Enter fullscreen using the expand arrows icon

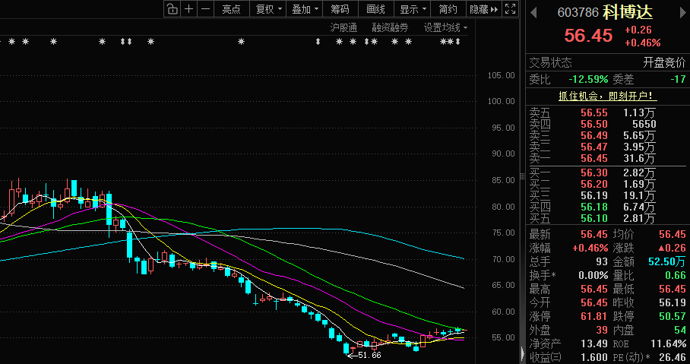[511, 9]
